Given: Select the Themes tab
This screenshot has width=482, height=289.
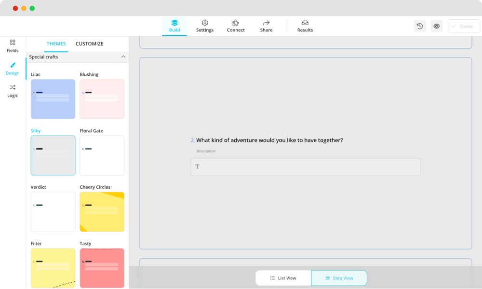Looking at the screenshot, I should pyautogui.click(x=56, y=44).
